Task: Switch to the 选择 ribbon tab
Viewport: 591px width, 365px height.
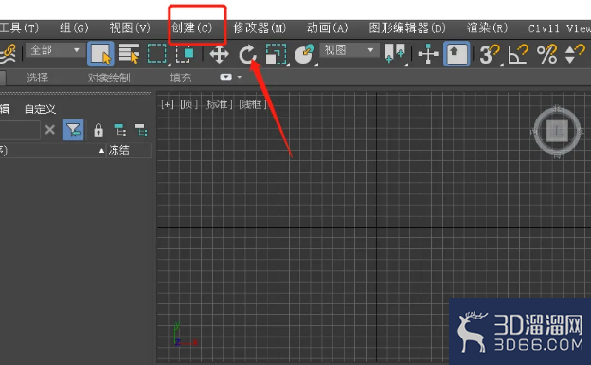Action: point(37,78)
